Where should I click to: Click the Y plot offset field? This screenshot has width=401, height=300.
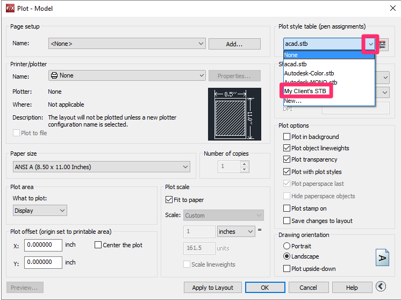tap(43, 262)
